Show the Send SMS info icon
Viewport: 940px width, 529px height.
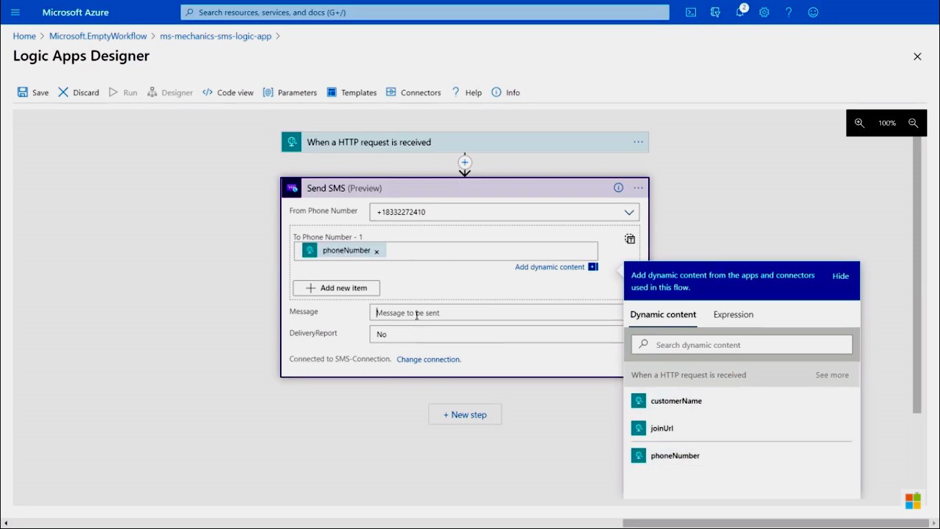click(x=619, y=188)
